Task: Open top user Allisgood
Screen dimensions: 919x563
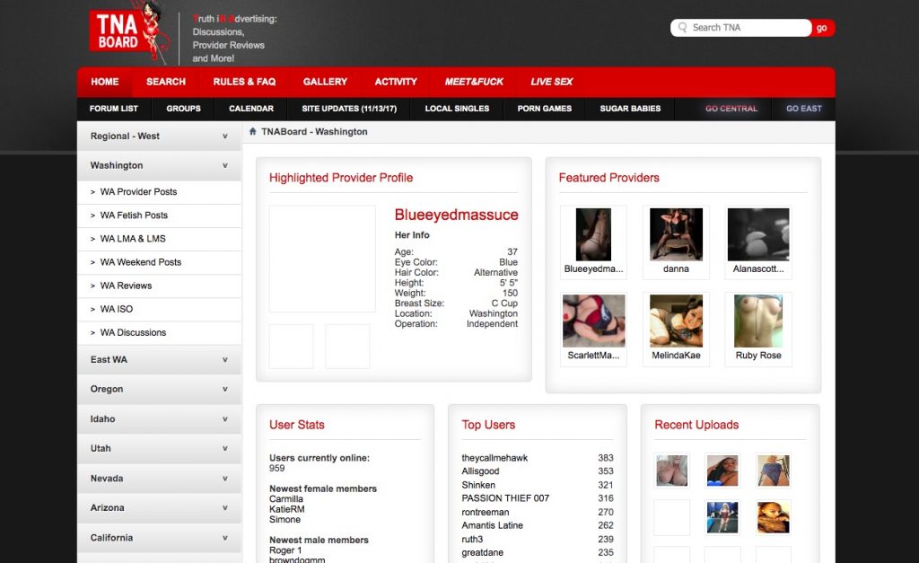Action: pos(481,471)
